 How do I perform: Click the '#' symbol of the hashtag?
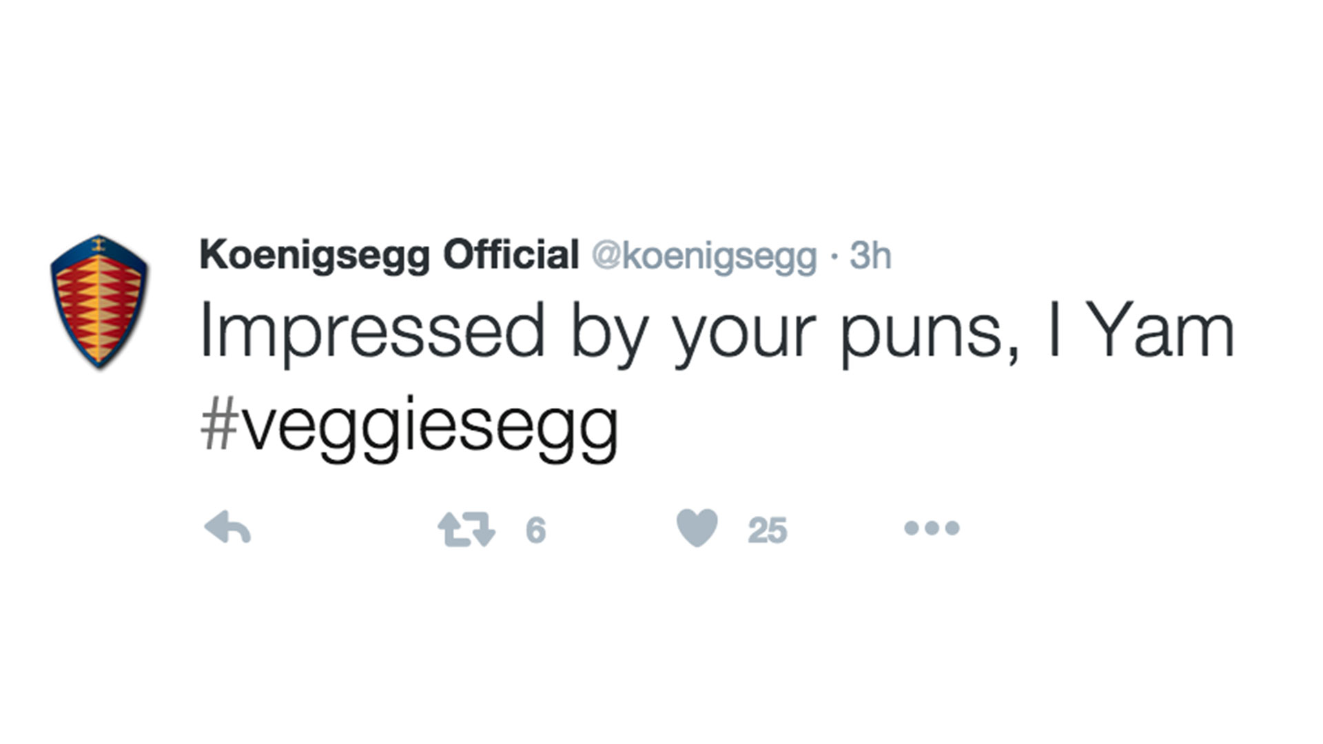(218, 424)
